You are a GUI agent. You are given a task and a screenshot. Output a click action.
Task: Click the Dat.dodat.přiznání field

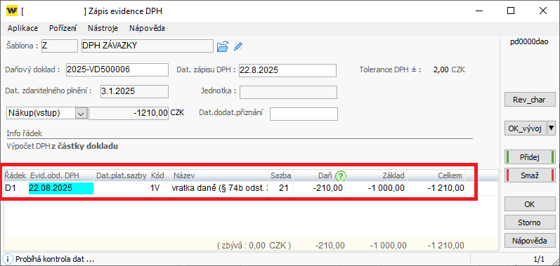[x=304, y=114]
